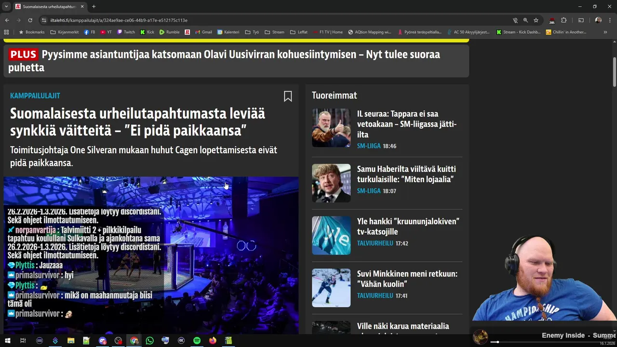
Task: Click the SM-LIIGA tag at 18:46
Action: [369, 146]
